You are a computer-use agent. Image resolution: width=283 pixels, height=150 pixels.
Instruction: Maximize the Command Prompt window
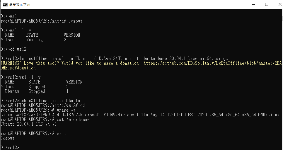267,4
